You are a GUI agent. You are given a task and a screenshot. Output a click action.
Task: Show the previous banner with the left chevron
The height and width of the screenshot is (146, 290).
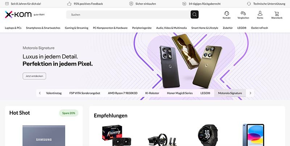tap(40, 93)
